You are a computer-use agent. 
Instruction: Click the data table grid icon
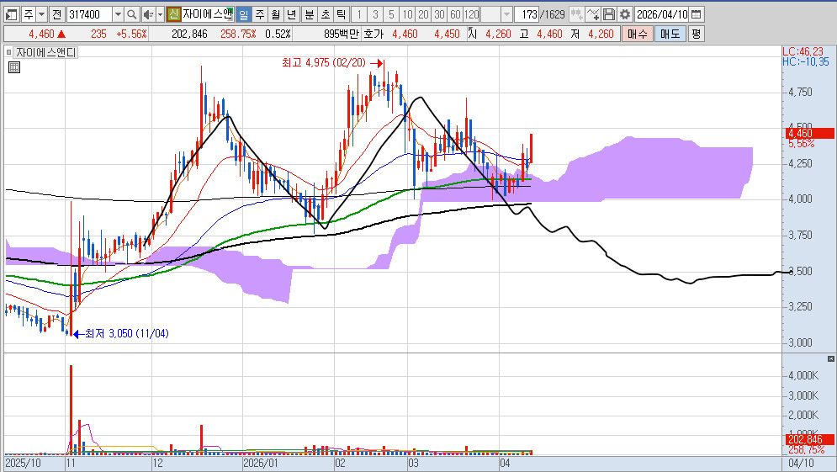(13, 68)
